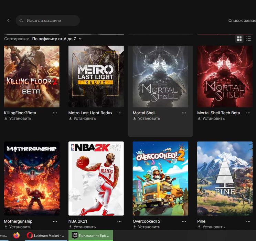Click the 'KillingFloor2Beta' title text
Image resolution: width=256 pixels, height=241 pixels.
(20, 113)
